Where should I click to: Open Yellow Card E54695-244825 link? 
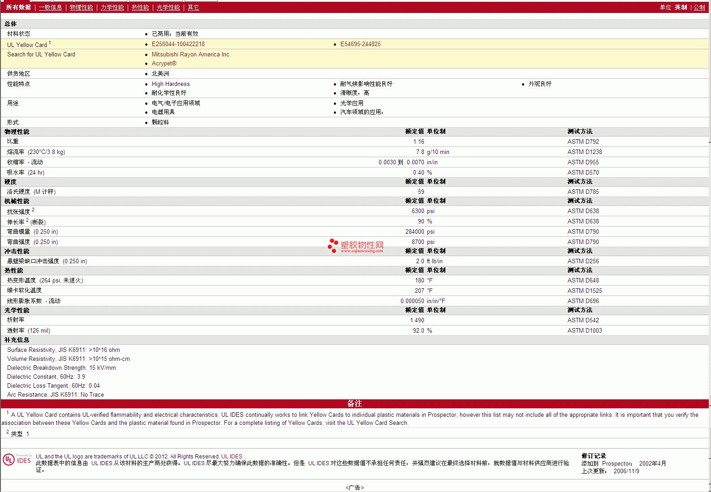point(361,44)
